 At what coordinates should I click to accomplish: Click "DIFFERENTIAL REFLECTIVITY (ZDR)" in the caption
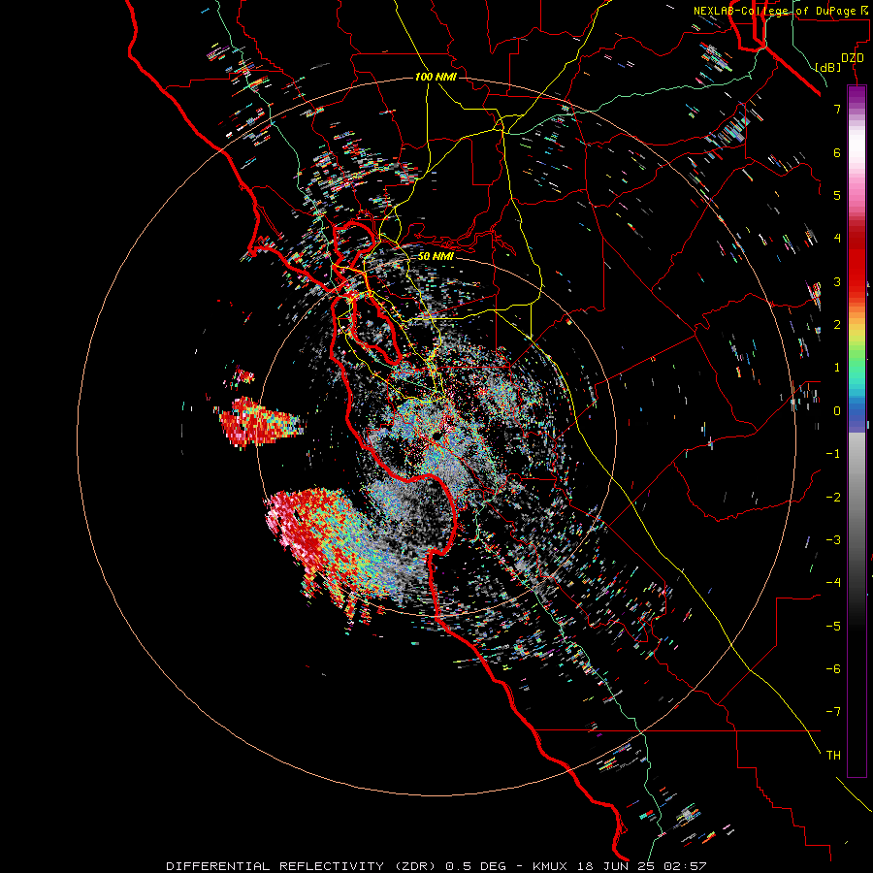click(x=303, y=866)
